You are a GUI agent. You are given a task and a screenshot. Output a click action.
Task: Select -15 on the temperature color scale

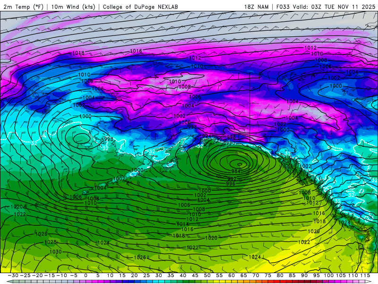point(50,275)
